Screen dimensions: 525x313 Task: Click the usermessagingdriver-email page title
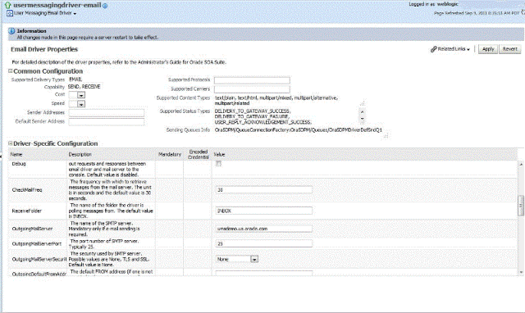point(57,6)
